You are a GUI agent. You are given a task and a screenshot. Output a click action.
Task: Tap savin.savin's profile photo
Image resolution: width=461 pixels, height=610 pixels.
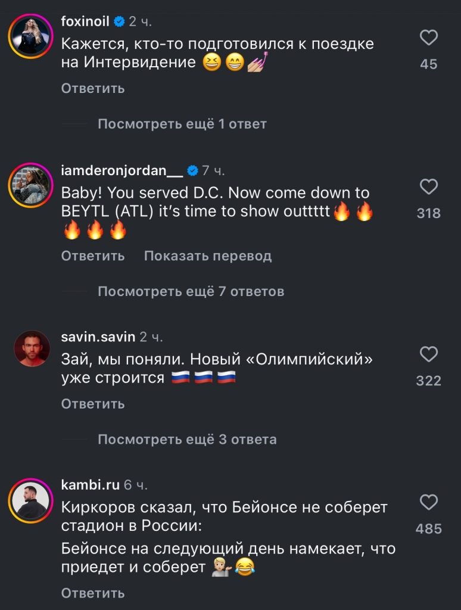(x=32, y=348)
